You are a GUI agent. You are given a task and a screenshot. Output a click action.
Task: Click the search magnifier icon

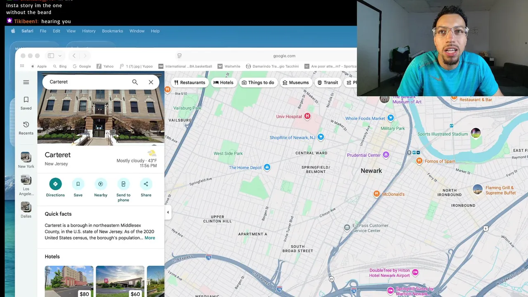click(135, 82)
